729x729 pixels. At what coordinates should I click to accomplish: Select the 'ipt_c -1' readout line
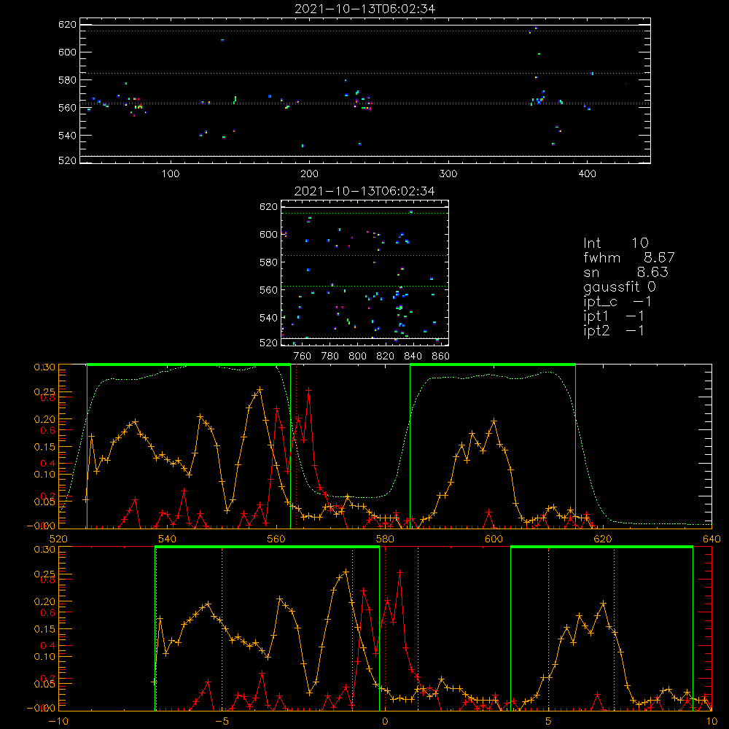click(617, 302)
